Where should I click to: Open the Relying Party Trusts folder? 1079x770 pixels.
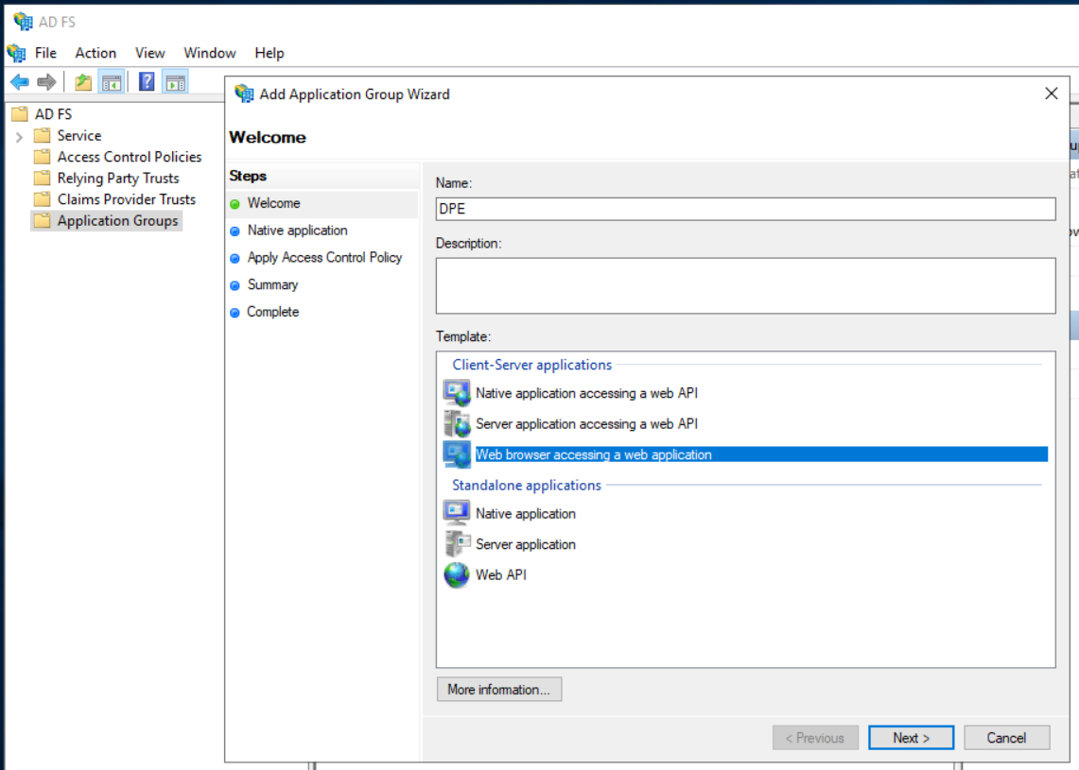click(117, 179)
